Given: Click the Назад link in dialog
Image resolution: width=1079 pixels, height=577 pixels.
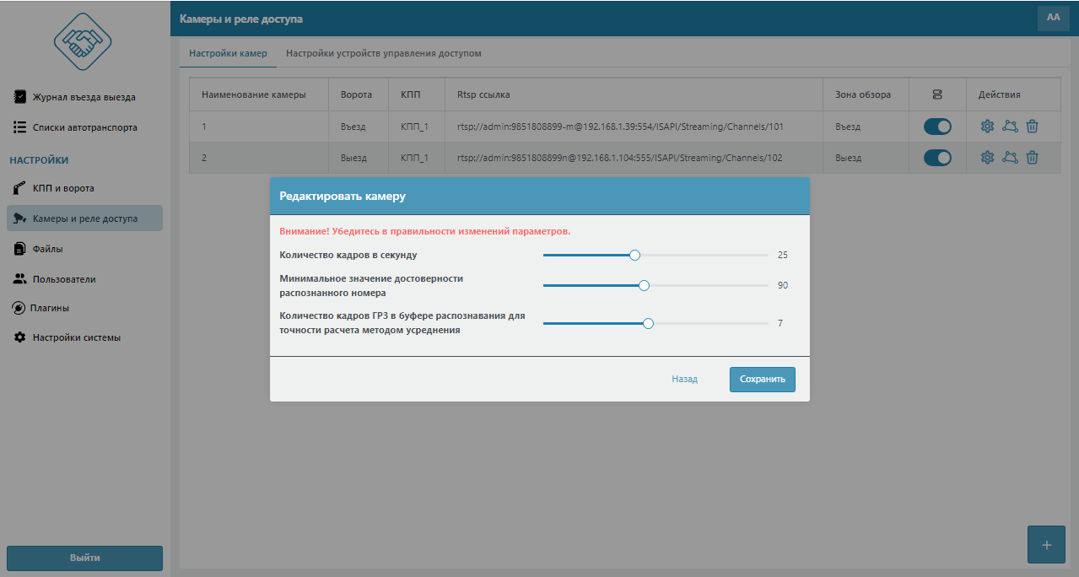Looking at the screenshot, I should pos(684,380).
